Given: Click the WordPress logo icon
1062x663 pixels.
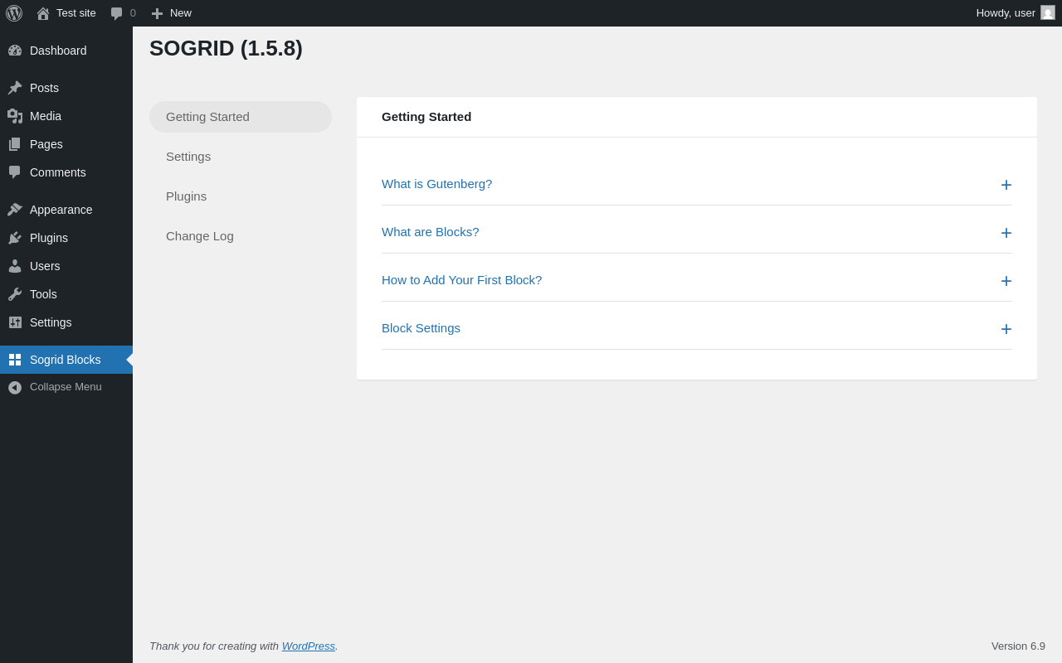Looking at the screenshot, I should (14, 13).
